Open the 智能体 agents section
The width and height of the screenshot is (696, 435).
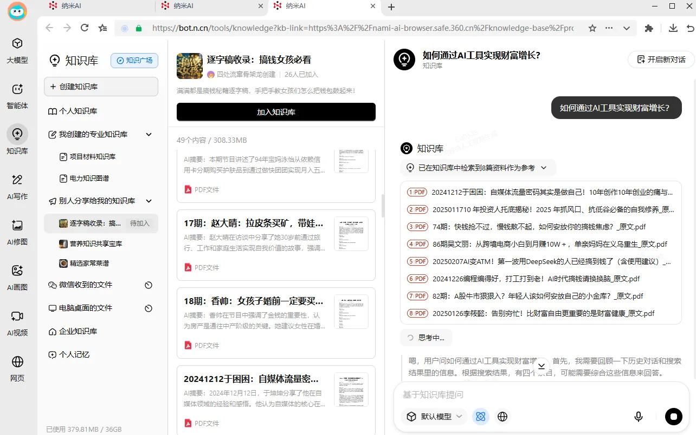(17, 96)
